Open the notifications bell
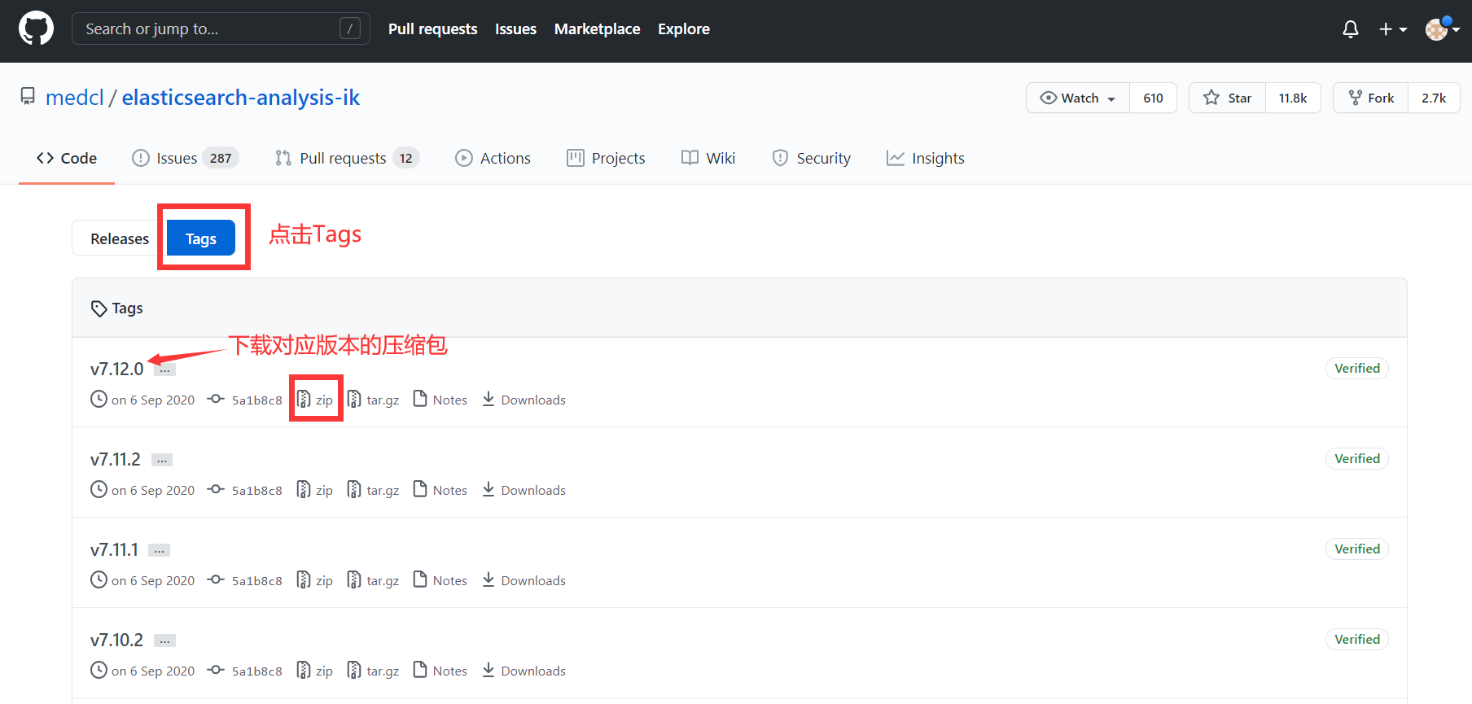The image size is (1472, 704). pyautogui.click(x=1351, y=29)
